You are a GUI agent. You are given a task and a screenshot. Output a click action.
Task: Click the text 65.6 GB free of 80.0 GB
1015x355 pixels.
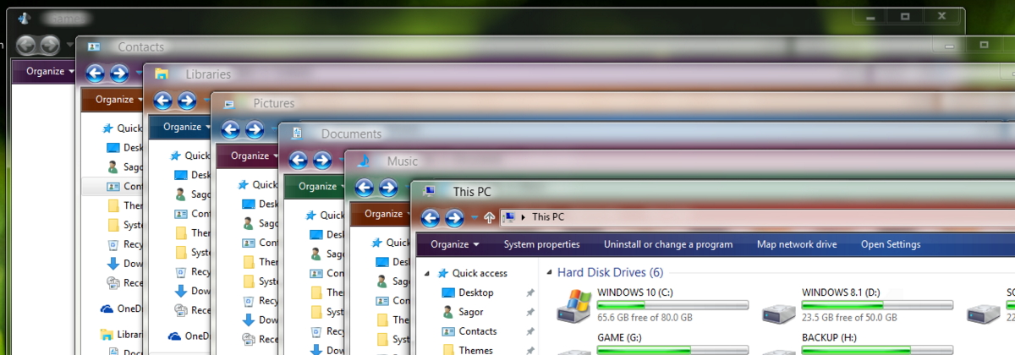pos(645,318)
